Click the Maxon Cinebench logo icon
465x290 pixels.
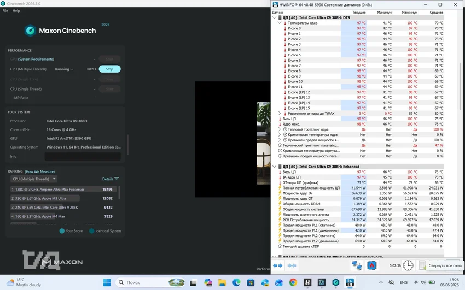point(30,31)
